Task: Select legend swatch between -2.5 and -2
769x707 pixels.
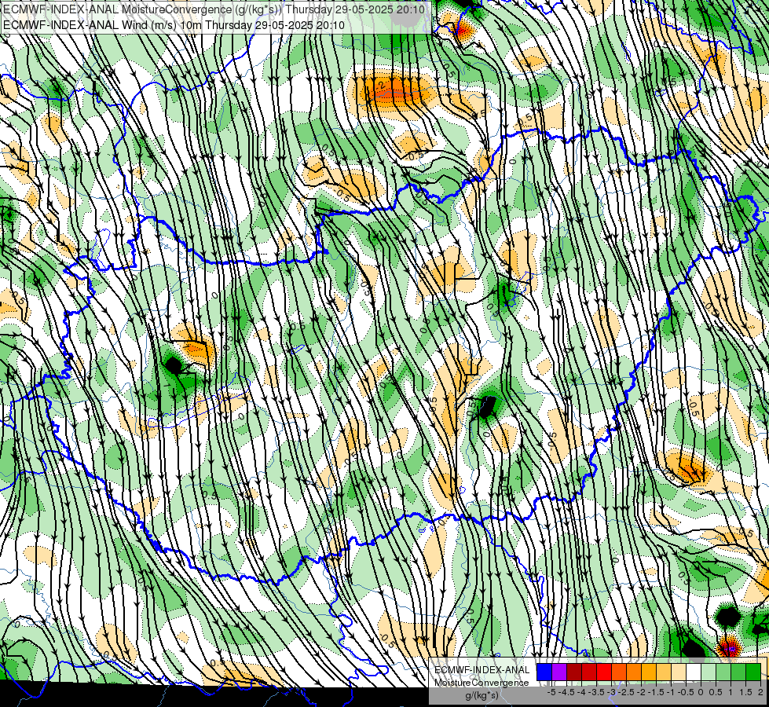Action: [x=634, y=672]
